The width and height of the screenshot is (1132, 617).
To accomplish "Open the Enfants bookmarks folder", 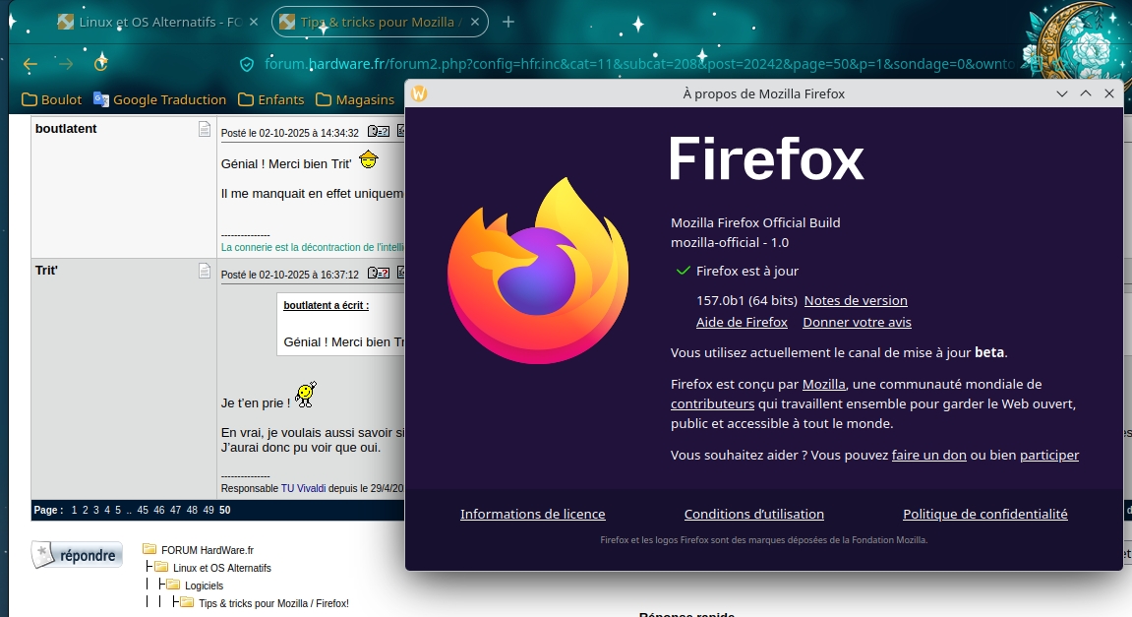I will click(271, 99).
